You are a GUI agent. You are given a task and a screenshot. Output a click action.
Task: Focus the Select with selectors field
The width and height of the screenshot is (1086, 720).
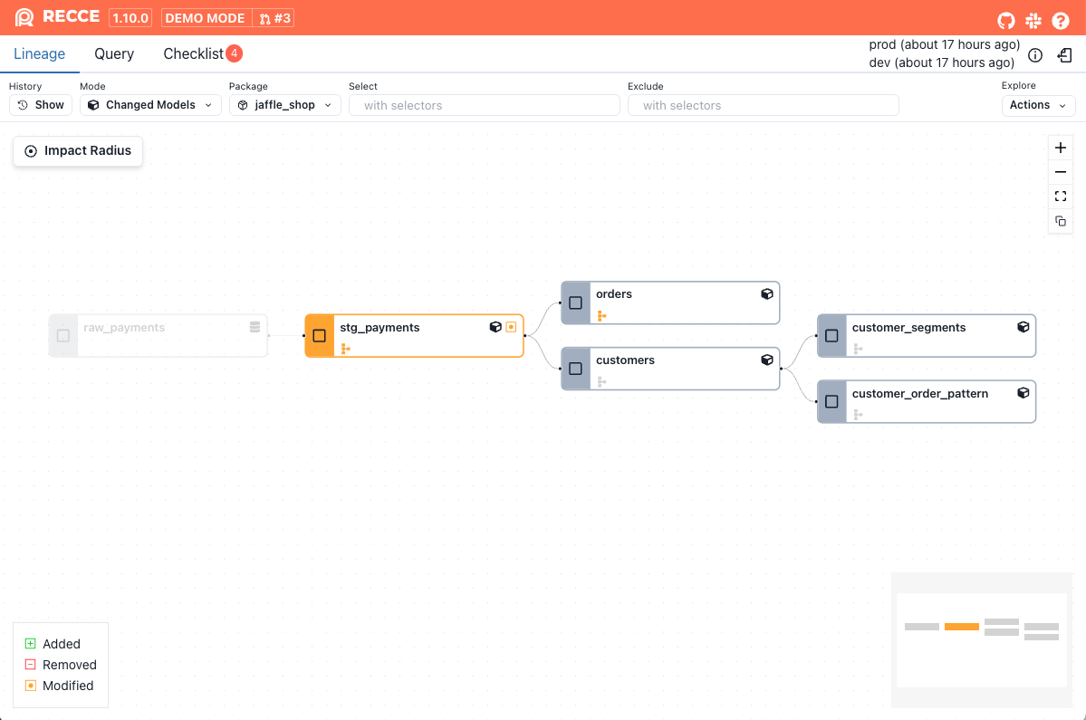pyautogui.click(x=485, y=105)
